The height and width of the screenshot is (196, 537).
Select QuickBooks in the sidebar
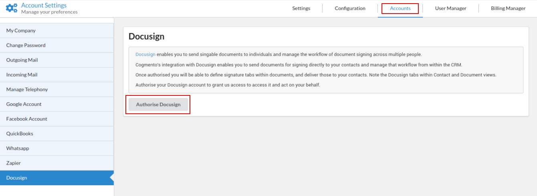point(20,134)
